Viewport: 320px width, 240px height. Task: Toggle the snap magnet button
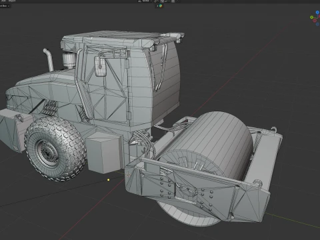tap(163, 1)
